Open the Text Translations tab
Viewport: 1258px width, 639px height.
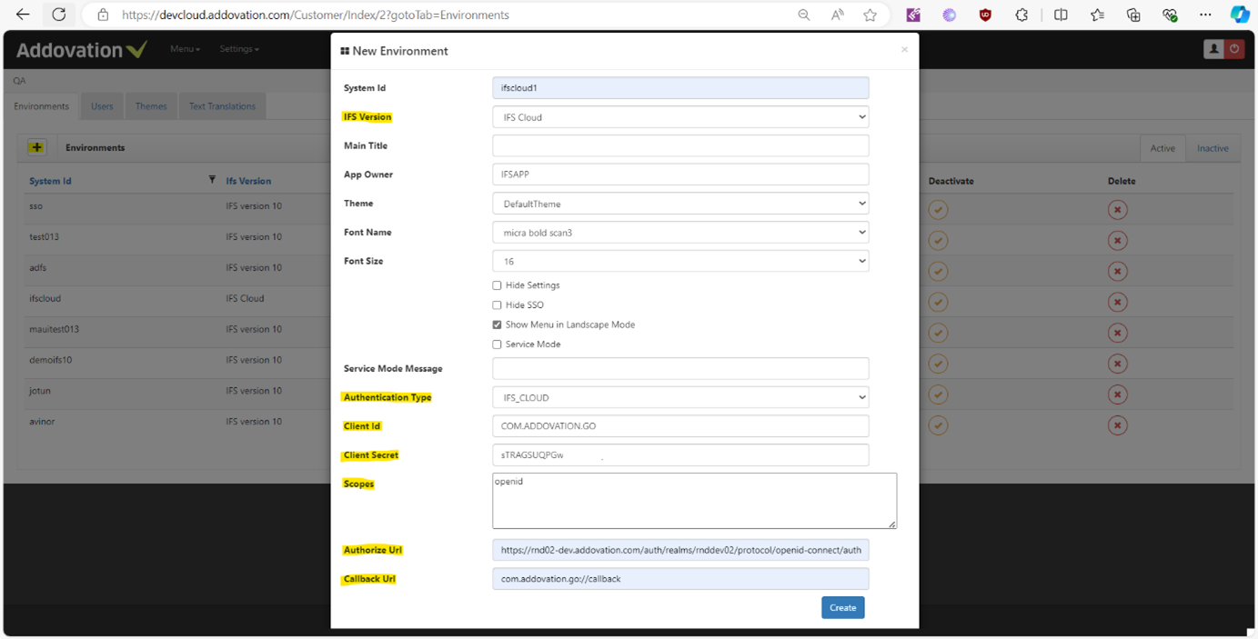pyautogui.click(x=222, y=106)
